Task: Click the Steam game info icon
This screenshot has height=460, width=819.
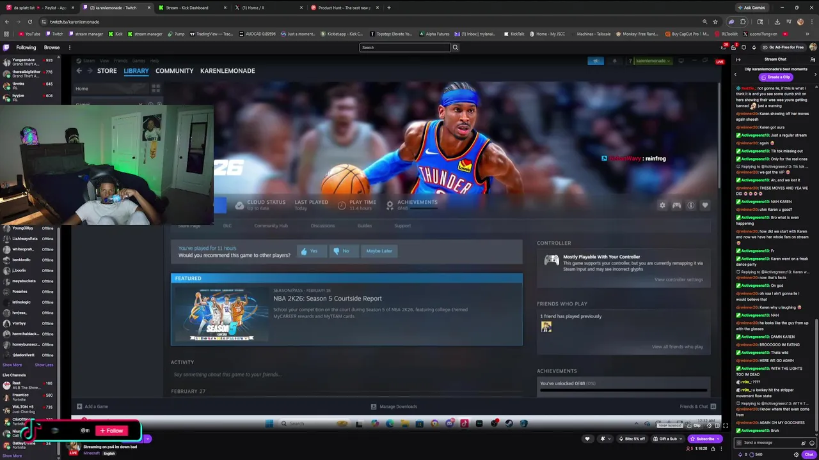Action: point(691,205)
